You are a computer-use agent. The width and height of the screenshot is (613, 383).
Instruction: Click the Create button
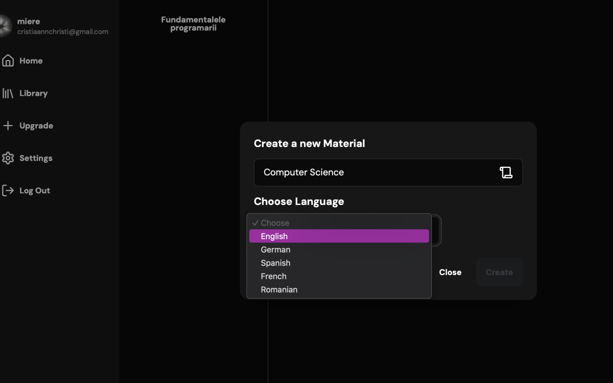coord(499,272)
